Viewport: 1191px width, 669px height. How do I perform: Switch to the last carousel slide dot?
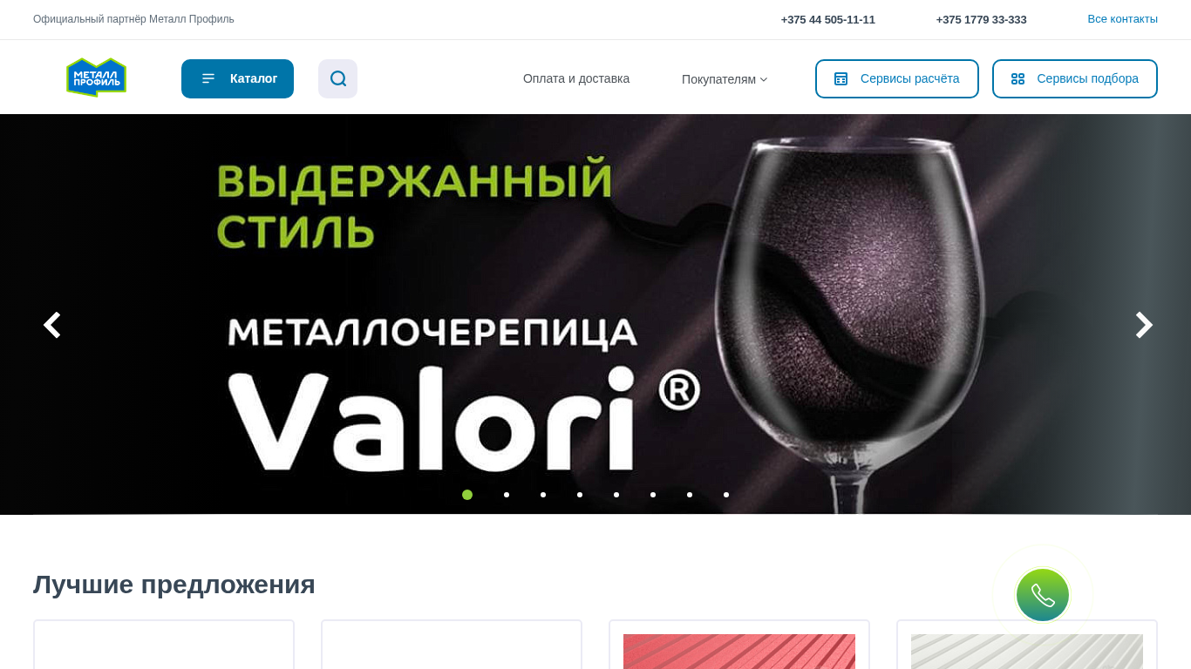pos(726,495)
